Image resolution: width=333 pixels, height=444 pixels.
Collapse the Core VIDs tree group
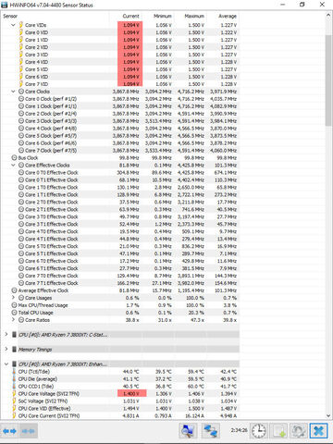13,25
